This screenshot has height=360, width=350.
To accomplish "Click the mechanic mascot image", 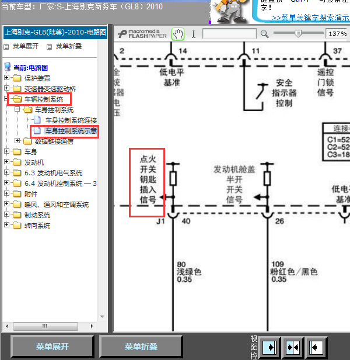I will (230, 12).
